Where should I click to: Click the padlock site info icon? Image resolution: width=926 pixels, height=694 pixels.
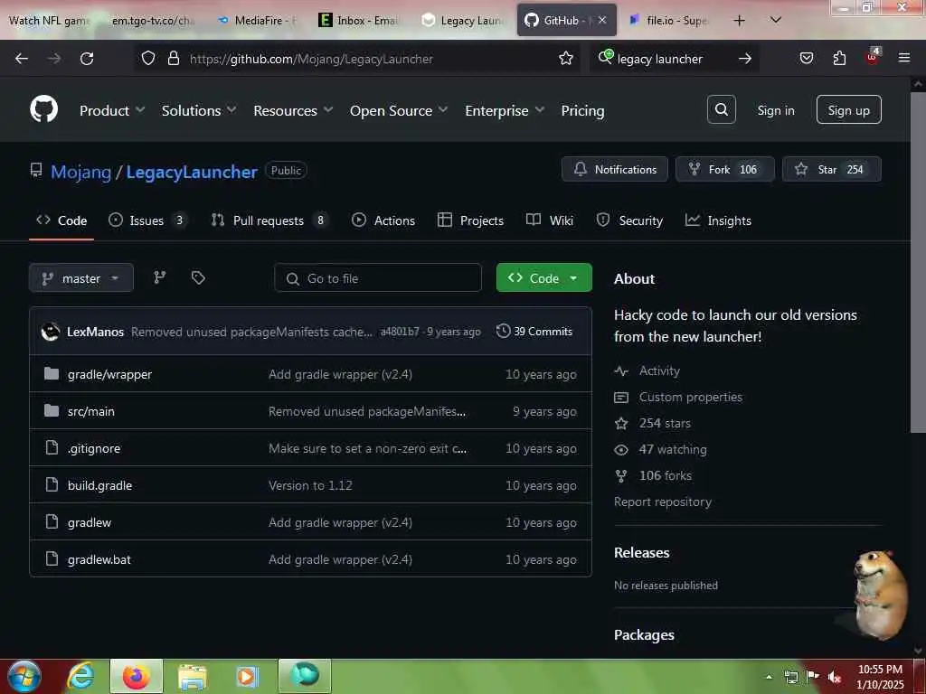[x=173, y=59]
